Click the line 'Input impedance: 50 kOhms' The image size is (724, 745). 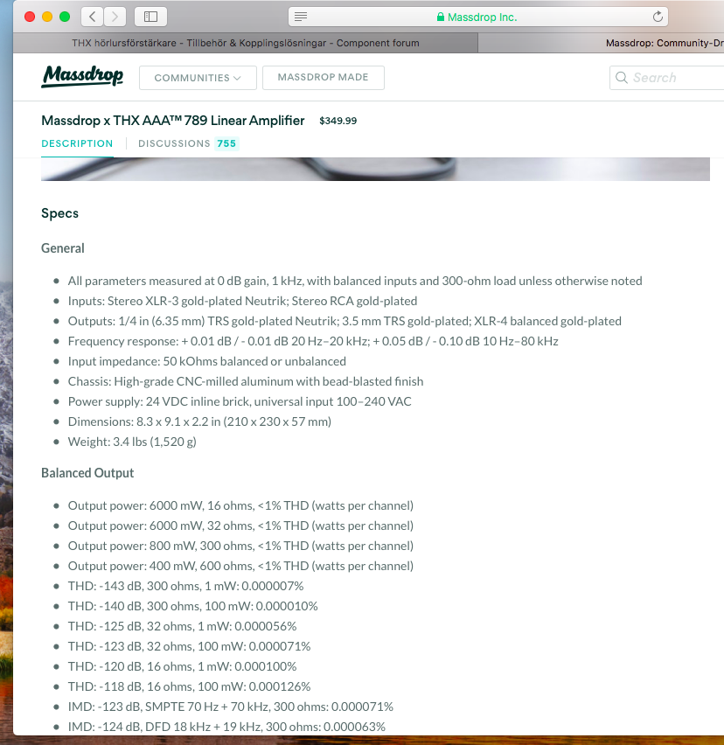point(206,361)
